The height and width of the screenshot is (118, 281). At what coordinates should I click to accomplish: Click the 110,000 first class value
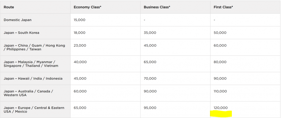click(220, 92)
